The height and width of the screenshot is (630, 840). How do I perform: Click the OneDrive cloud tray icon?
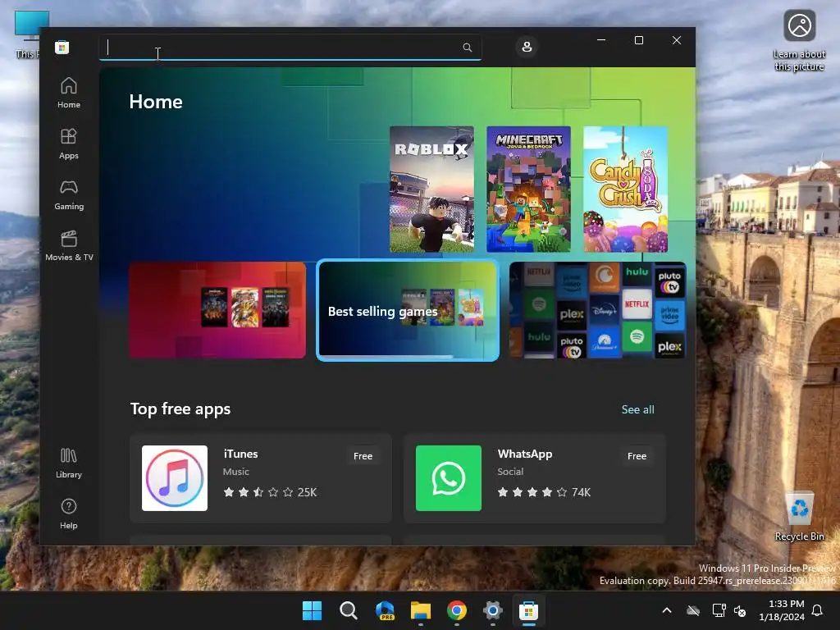point(693,610)
